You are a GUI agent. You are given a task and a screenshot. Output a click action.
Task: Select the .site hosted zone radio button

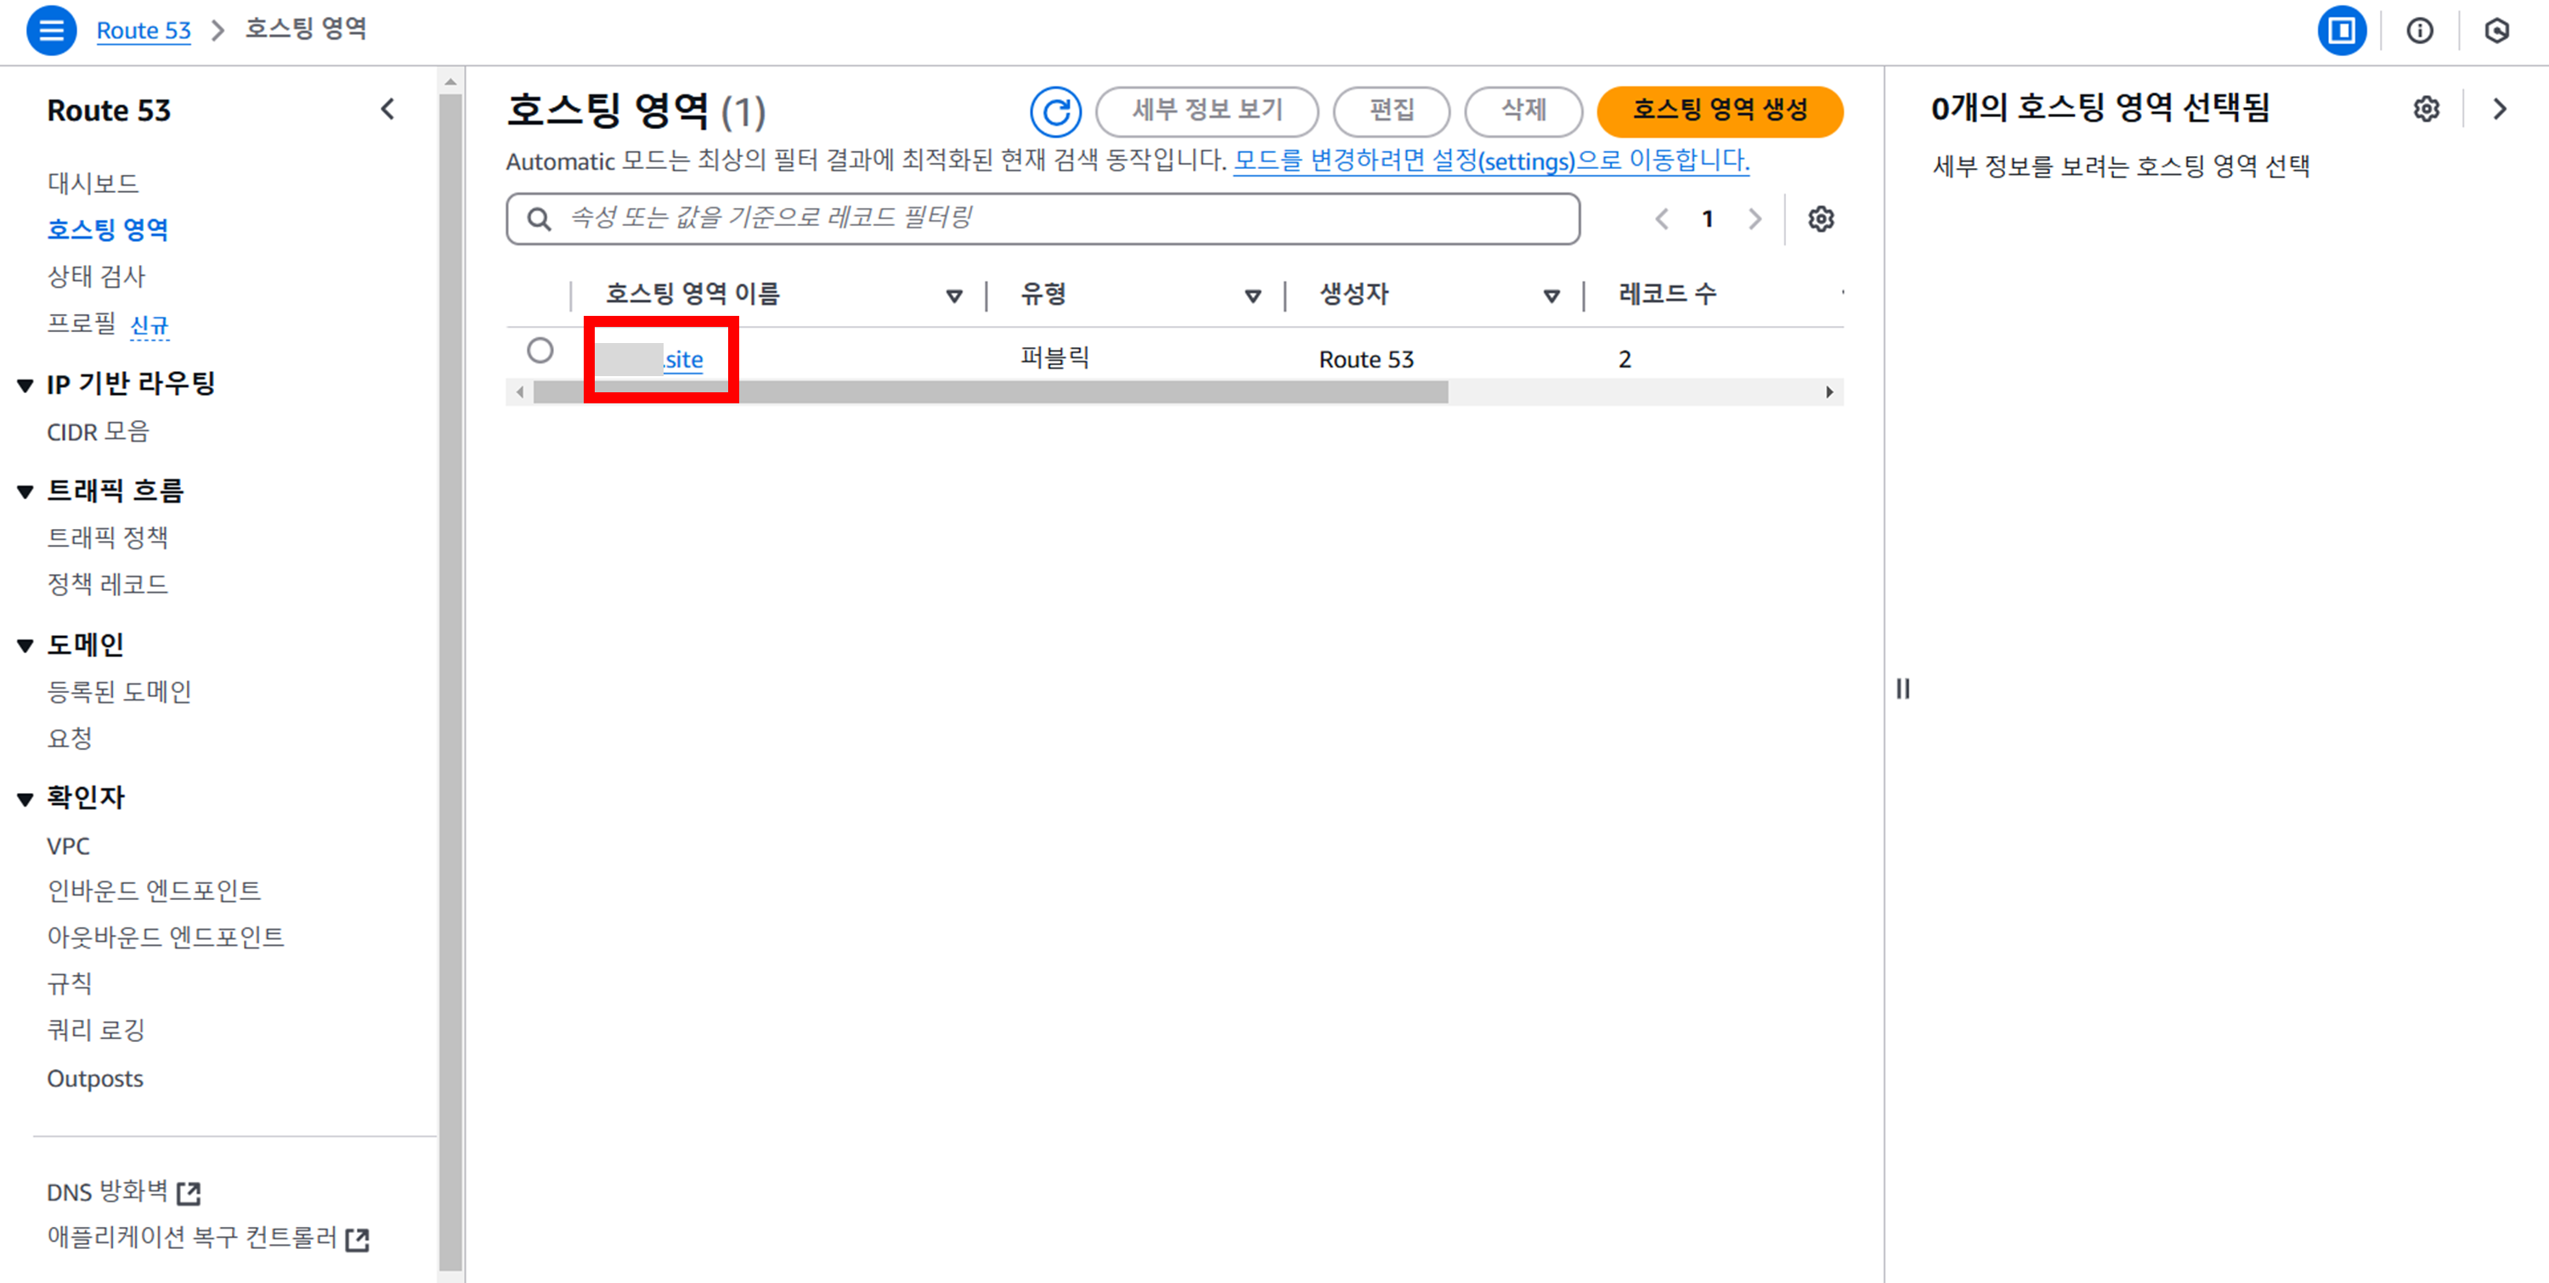pos(540,350)
